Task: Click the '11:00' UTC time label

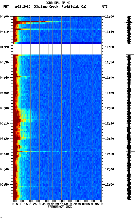Action: point(110,17)
